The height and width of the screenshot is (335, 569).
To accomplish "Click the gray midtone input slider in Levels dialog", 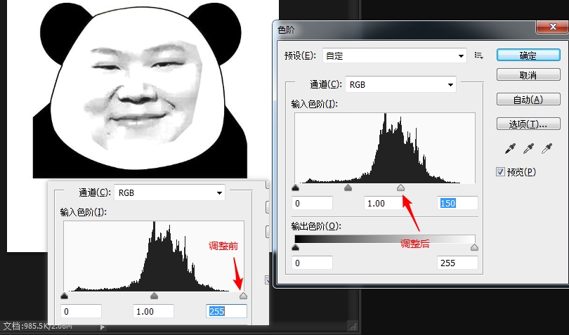I will [348, 188].
